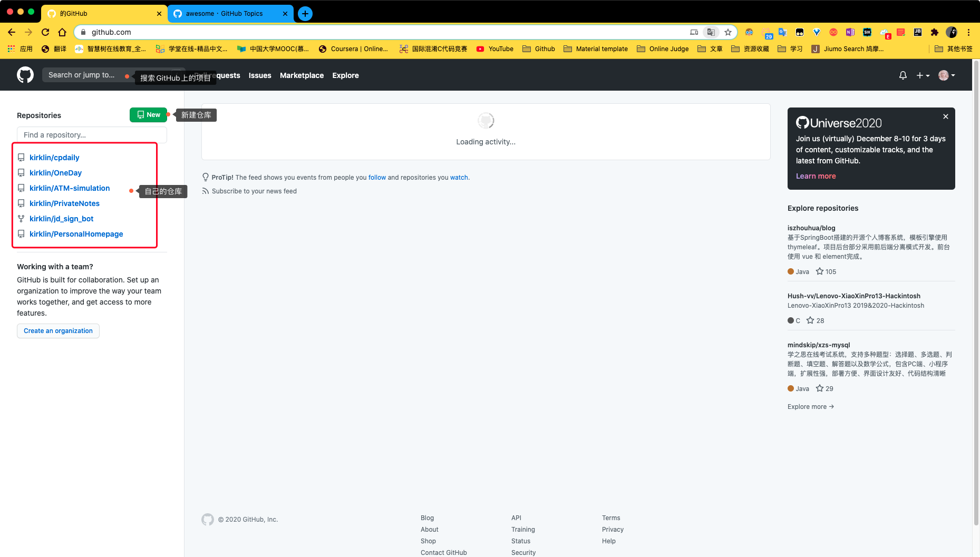Open kirklin/ATM-simulation repository
Viewport: 980px width, 557px height.
pyautogui.click(x=70, y=188)
